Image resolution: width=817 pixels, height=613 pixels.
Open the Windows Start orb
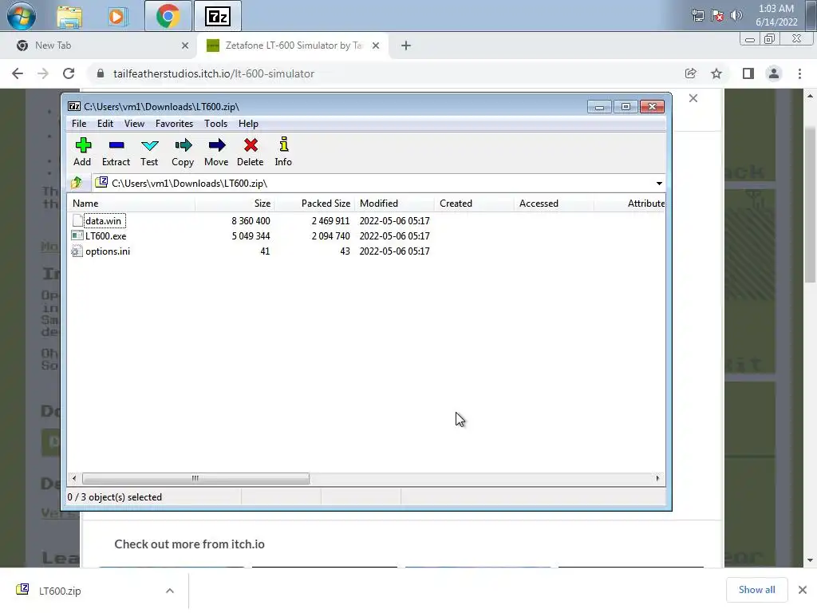[22, 16]
